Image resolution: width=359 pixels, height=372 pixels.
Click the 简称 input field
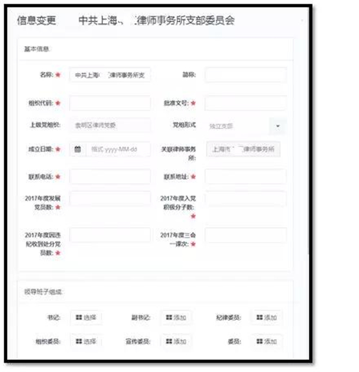tap(246, 75)
